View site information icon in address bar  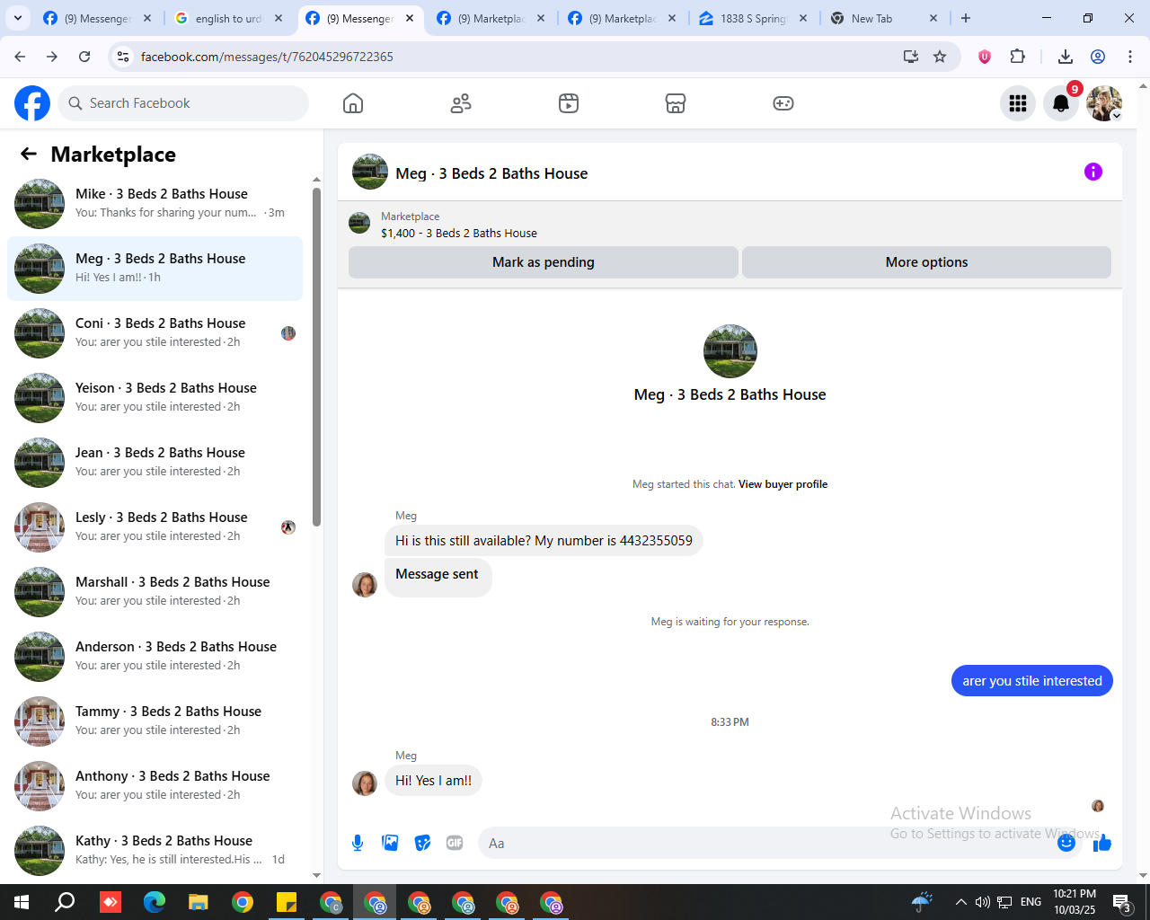124,57
